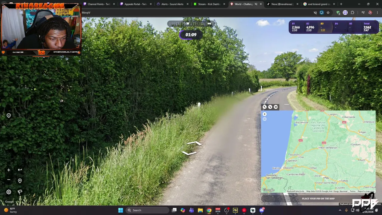
Task: Place a pin on Tarbes
Action: pyautogui.click(x=344, y=181)
